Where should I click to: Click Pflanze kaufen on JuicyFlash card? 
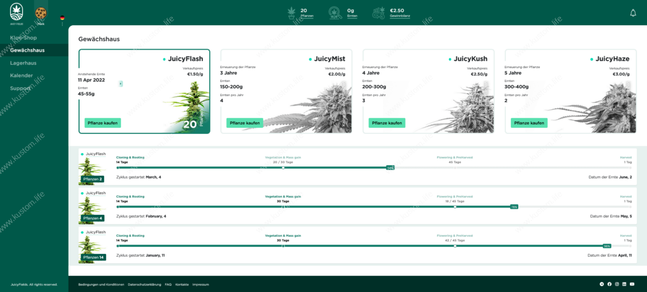point(103,123)
